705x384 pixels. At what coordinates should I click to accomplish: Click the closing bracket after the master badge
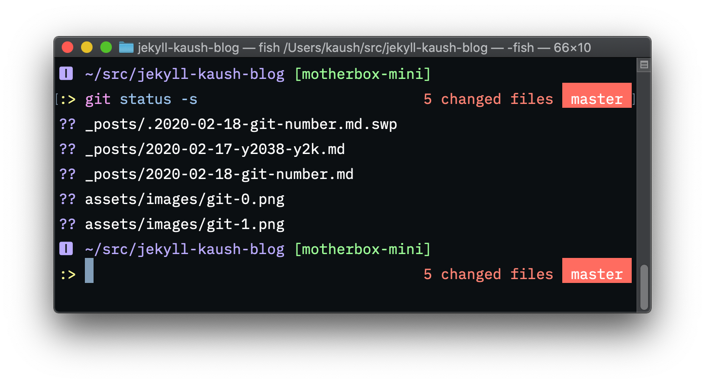pos(634,99)
